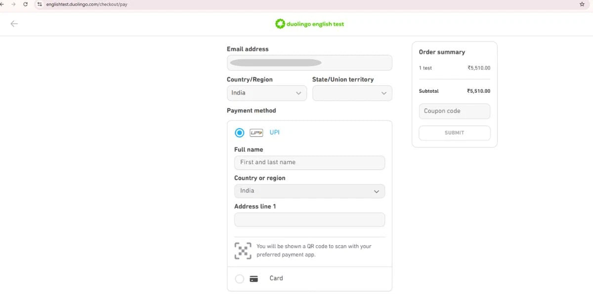Click the browser forward arrow

[x=13, y=4]
